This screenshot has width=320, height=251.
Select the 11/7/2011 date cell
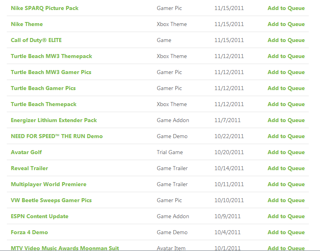click(x=227, y=120)
